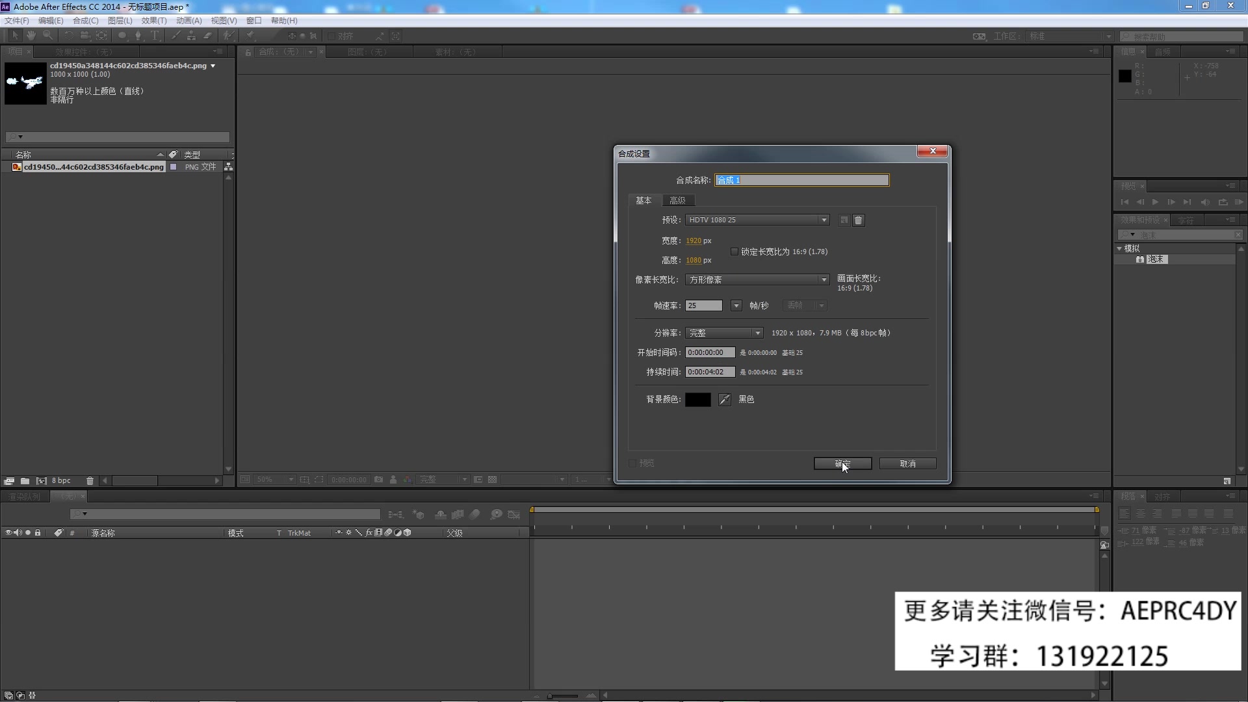
Task: Click the create new folder icon in project panel
Action: (x=25, y=481)
